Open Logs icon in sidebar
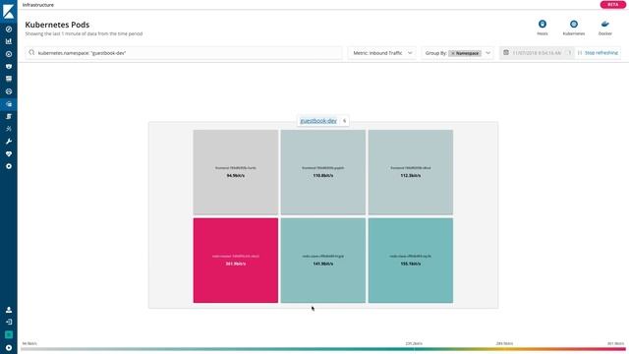The image size is (629, 354). (9, 116)
